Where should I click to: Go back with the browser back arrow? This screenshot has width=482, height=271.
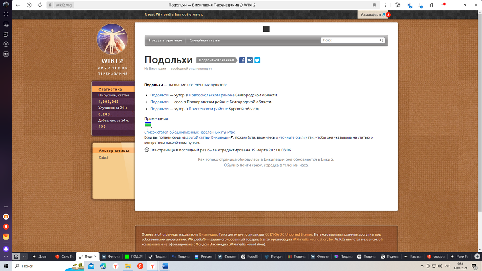[x=18, y=5]
